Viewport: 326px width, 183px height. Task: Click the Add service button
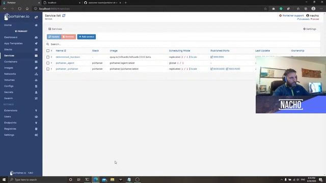point(87,37)
